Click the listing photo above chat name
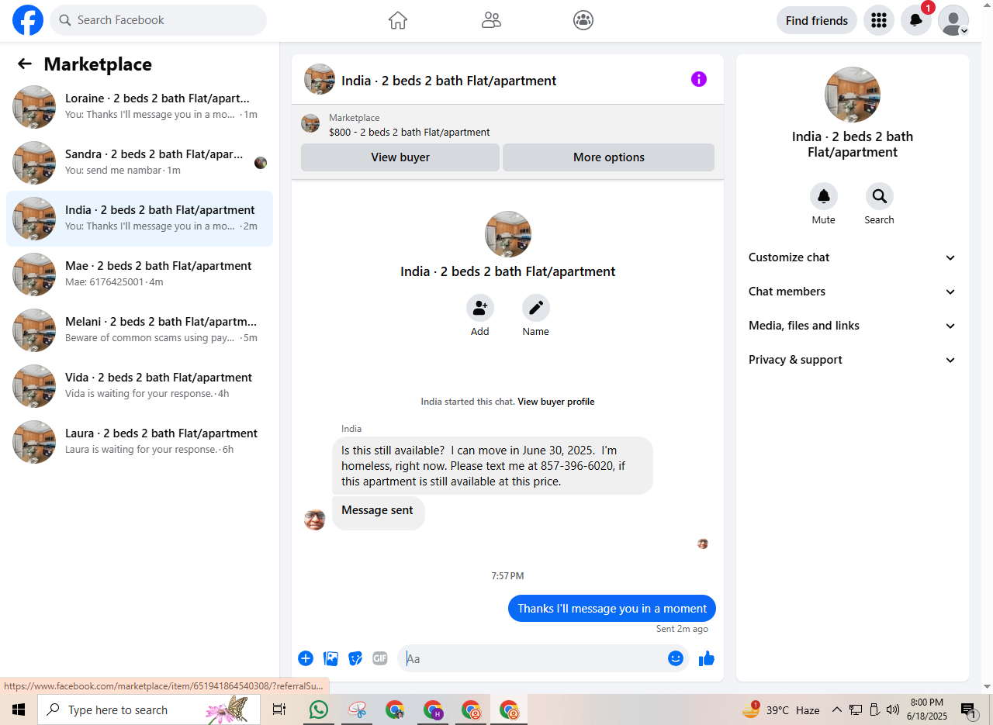Viewport: 993px width, 725px height. (x=508, y=234)
